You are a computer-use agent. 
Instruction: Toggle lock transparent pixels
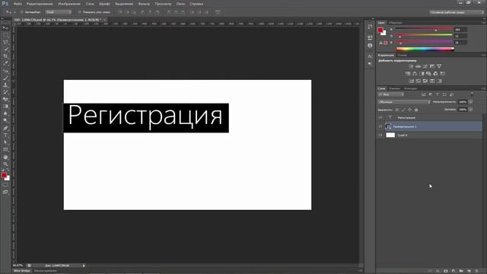[397, 110]
